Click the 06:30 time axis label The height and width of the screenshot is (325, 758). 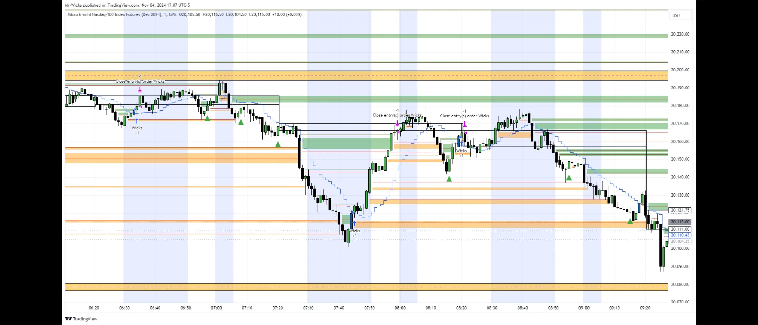coord(125,308)
